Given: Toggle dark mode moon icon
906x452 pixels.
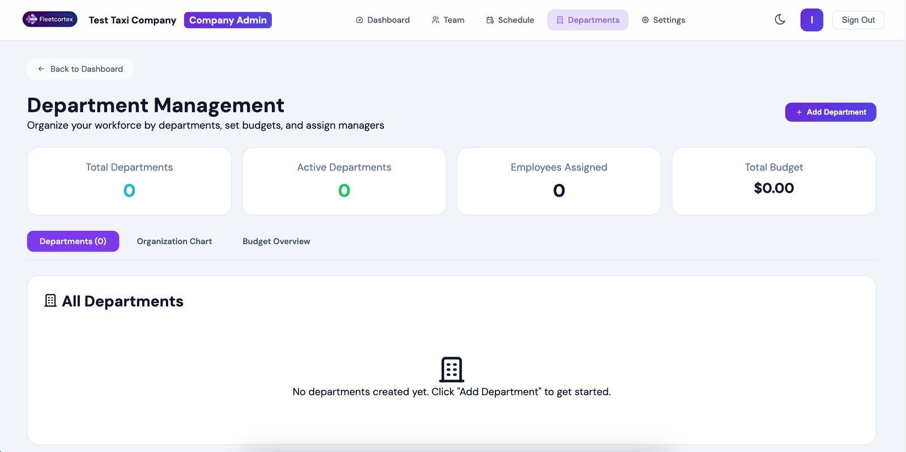Looking at the screenshot, I should (x=780, y=20).
